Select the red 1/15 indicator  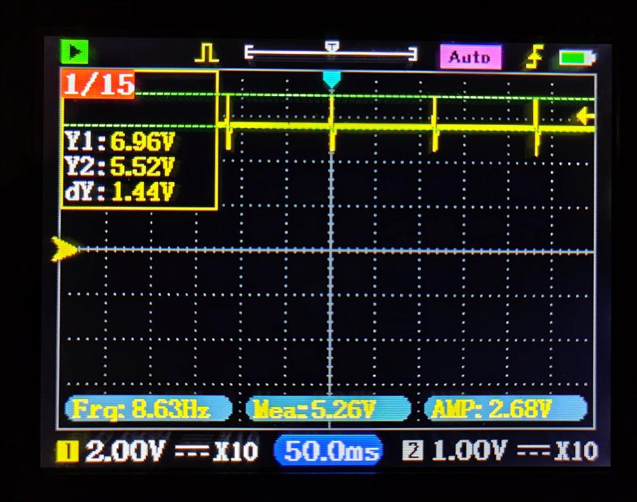97,85
